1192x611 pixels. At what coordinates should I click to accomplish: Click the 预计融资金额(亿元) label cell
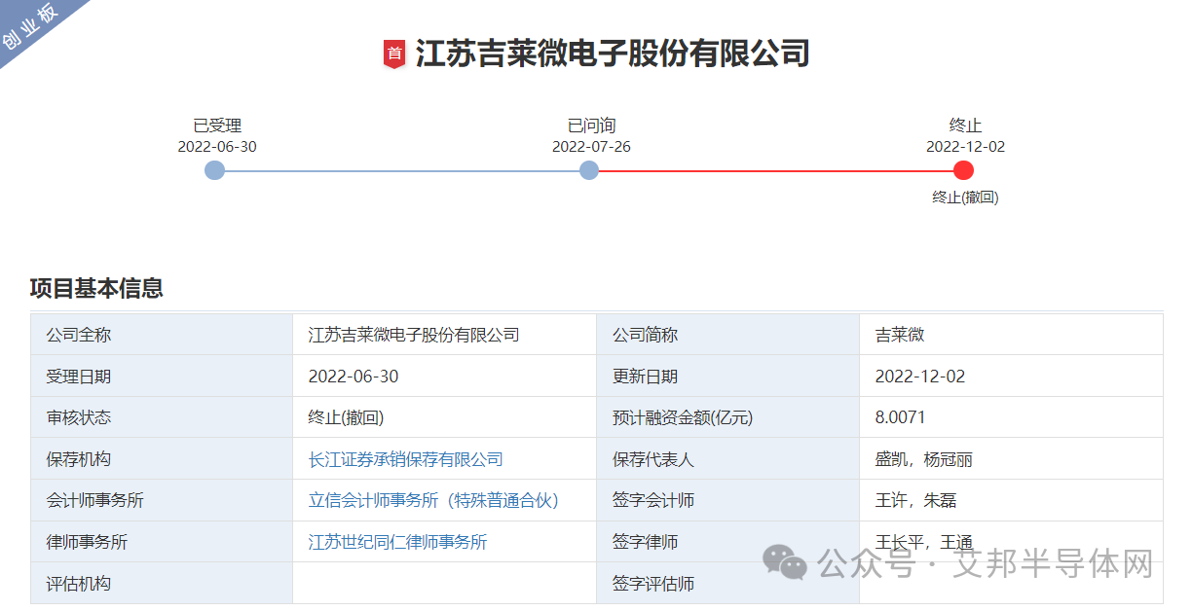click(727, 417)
